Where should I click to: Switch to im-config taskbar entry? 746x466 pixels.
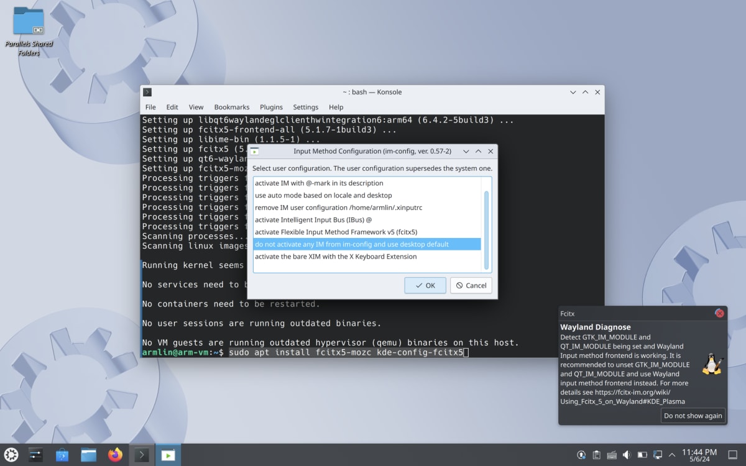168,455
